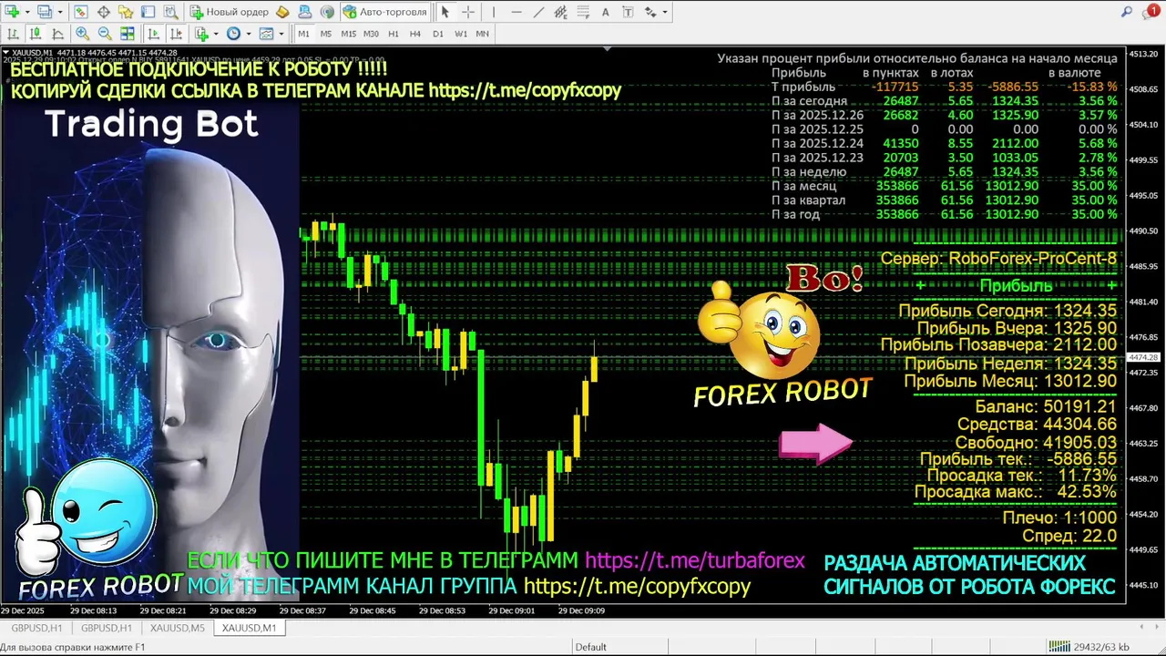The width and height of the screenshot is (1166, 656).
Task: Switch chart to candlestick mode
Action: click(36, 34)
